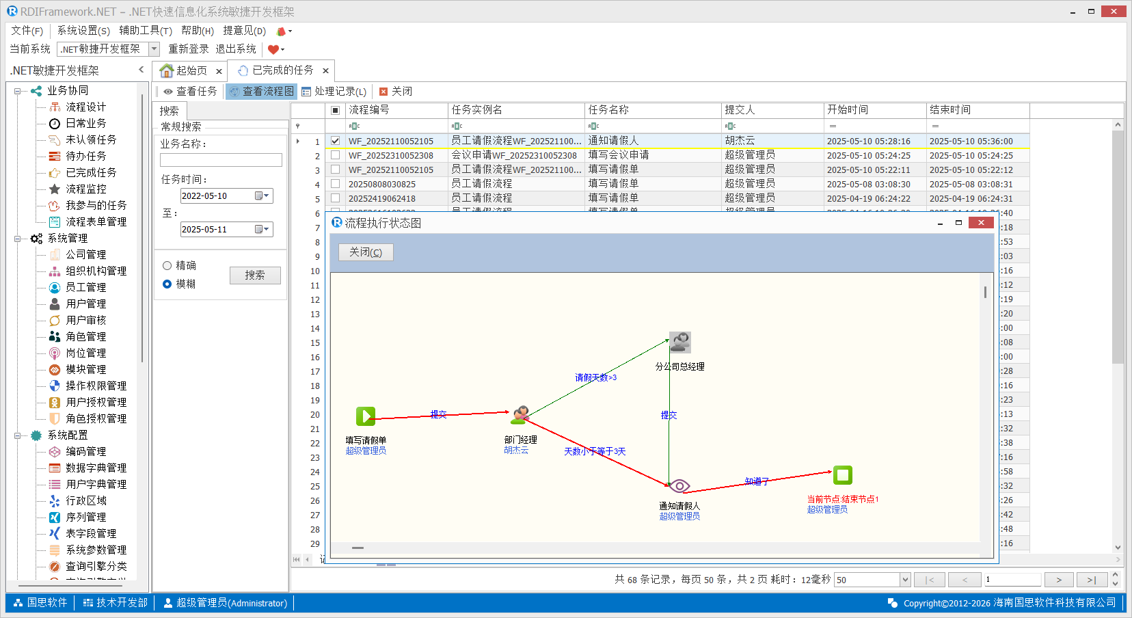
Task: Open 流程监控 star item in sidebar
Action: pos(85,189)
